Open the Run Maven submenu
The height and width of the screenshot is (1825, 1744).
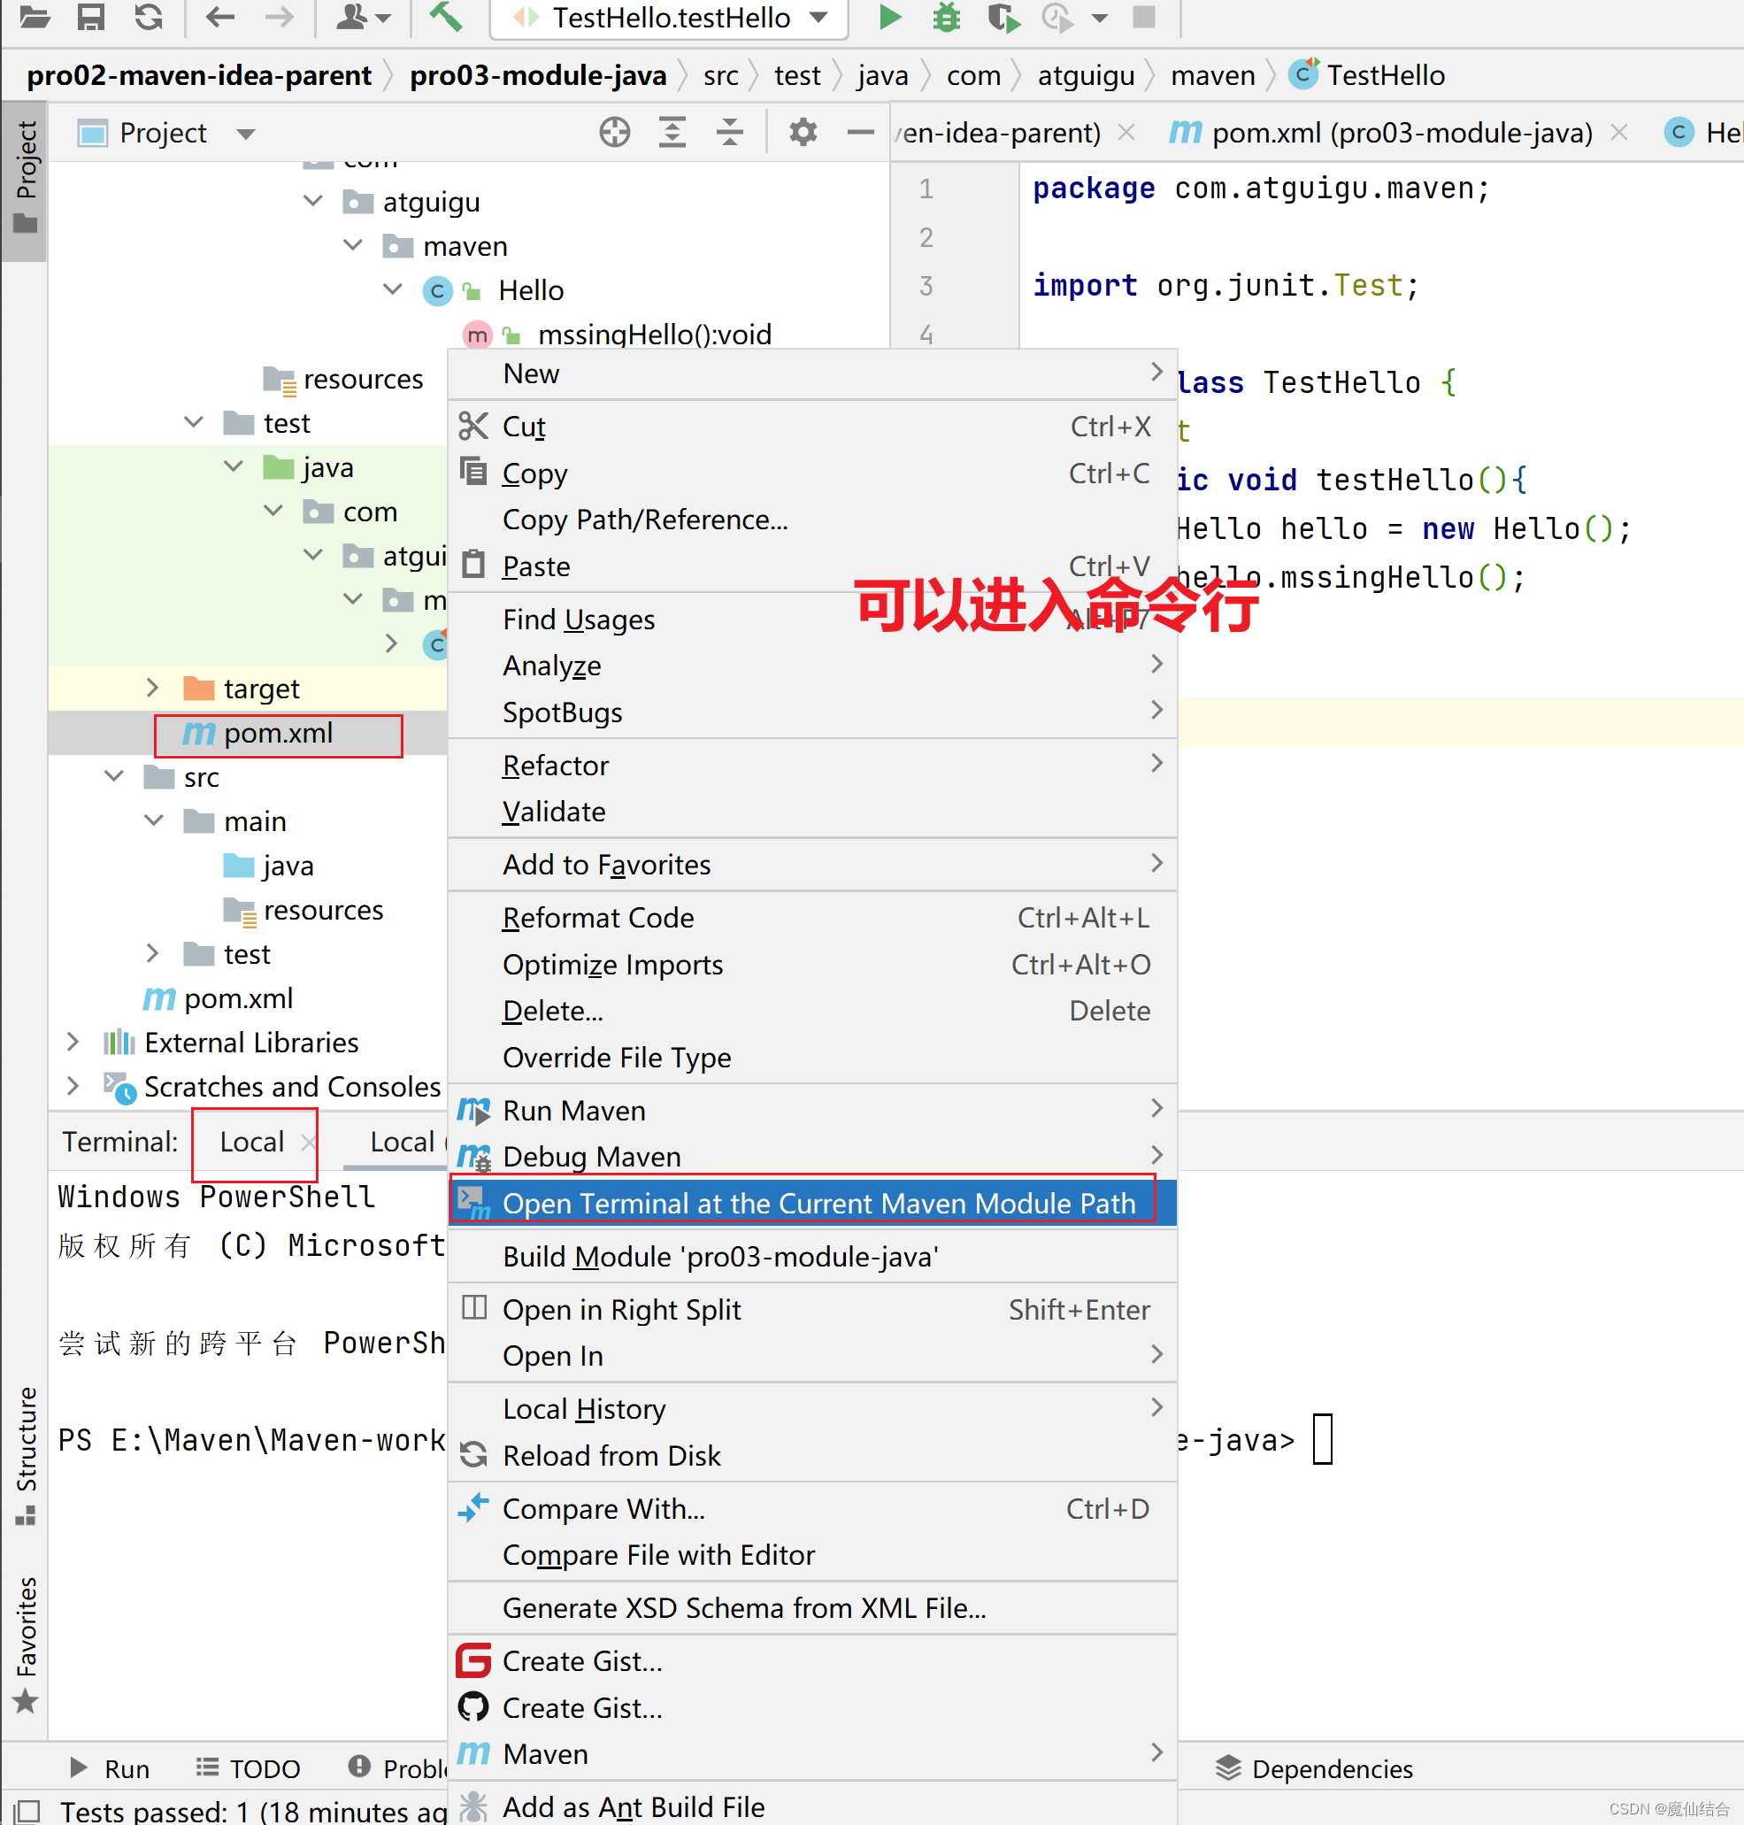click(x=811, y=1110)
